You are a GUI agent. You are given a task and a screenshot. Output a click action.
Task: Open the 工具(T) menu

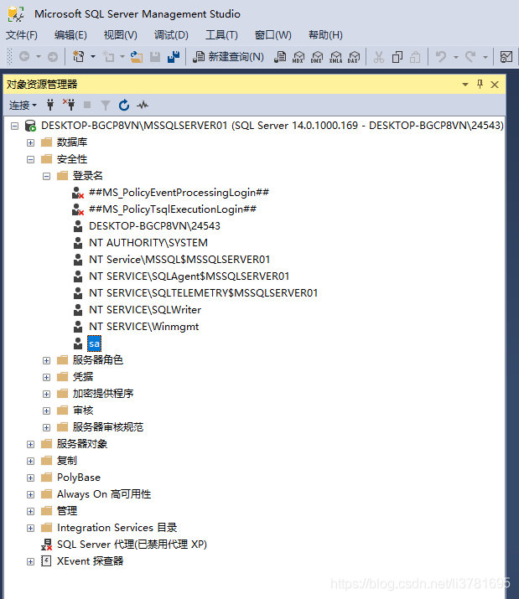(x=221, y=35)
